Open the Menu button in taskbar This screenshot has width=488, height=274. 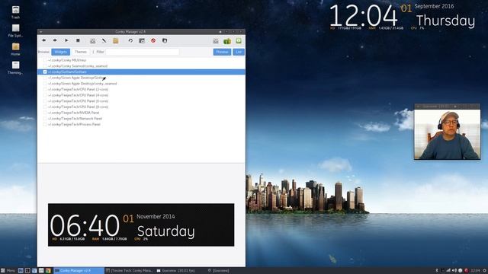pyautogui.click(x=8, y=271)
